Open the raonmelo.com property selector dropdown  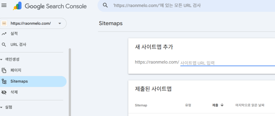click(60, 24)
